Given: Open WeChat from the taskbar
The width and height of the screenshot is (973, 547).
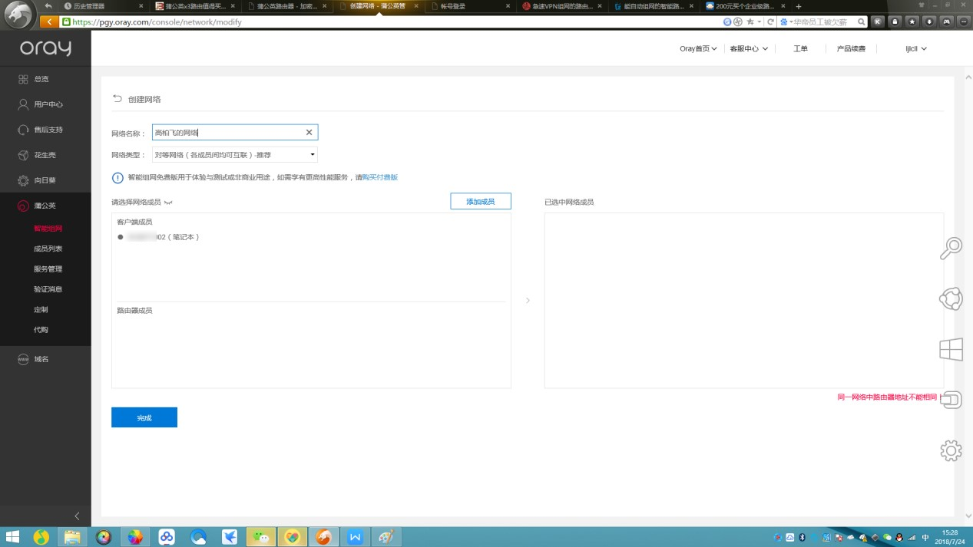Looking at the screenshot, I should click(x=261, y=537).
